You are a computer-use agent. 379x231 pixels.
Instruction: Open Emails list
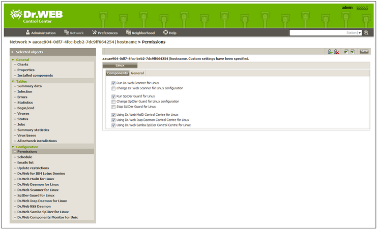pos(25,163)
